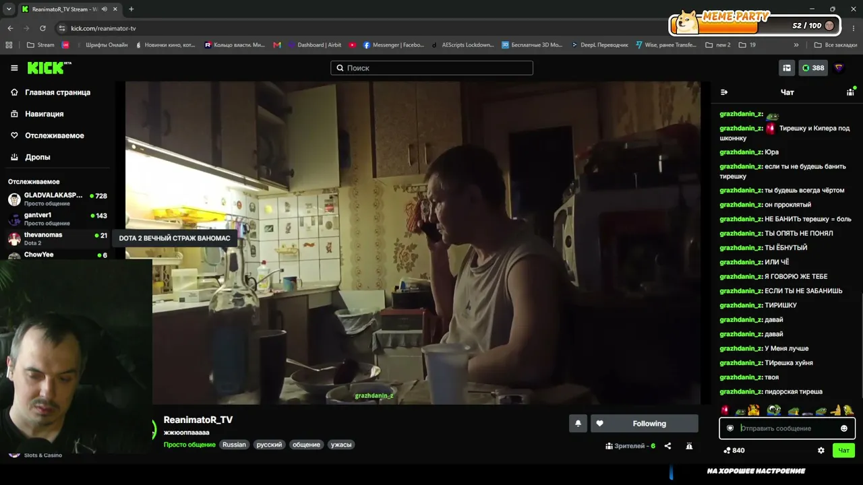The image size is (863, 485).
Task: Collapse the chat panel with the arrow icon
Action: click(724, 92)
